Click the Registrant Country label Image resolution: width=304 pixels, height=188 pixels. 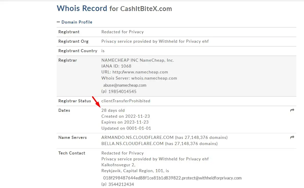coord(78,51)
